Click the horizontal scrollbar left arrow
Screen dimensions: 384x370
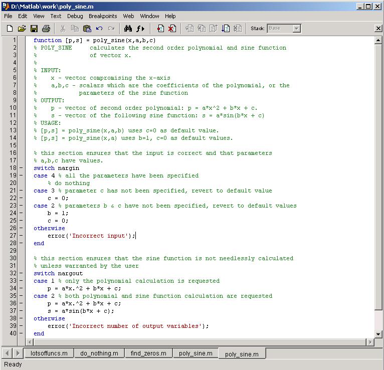30,342
